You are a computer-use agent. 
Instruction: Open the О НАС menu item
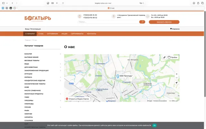click(41, 34)
